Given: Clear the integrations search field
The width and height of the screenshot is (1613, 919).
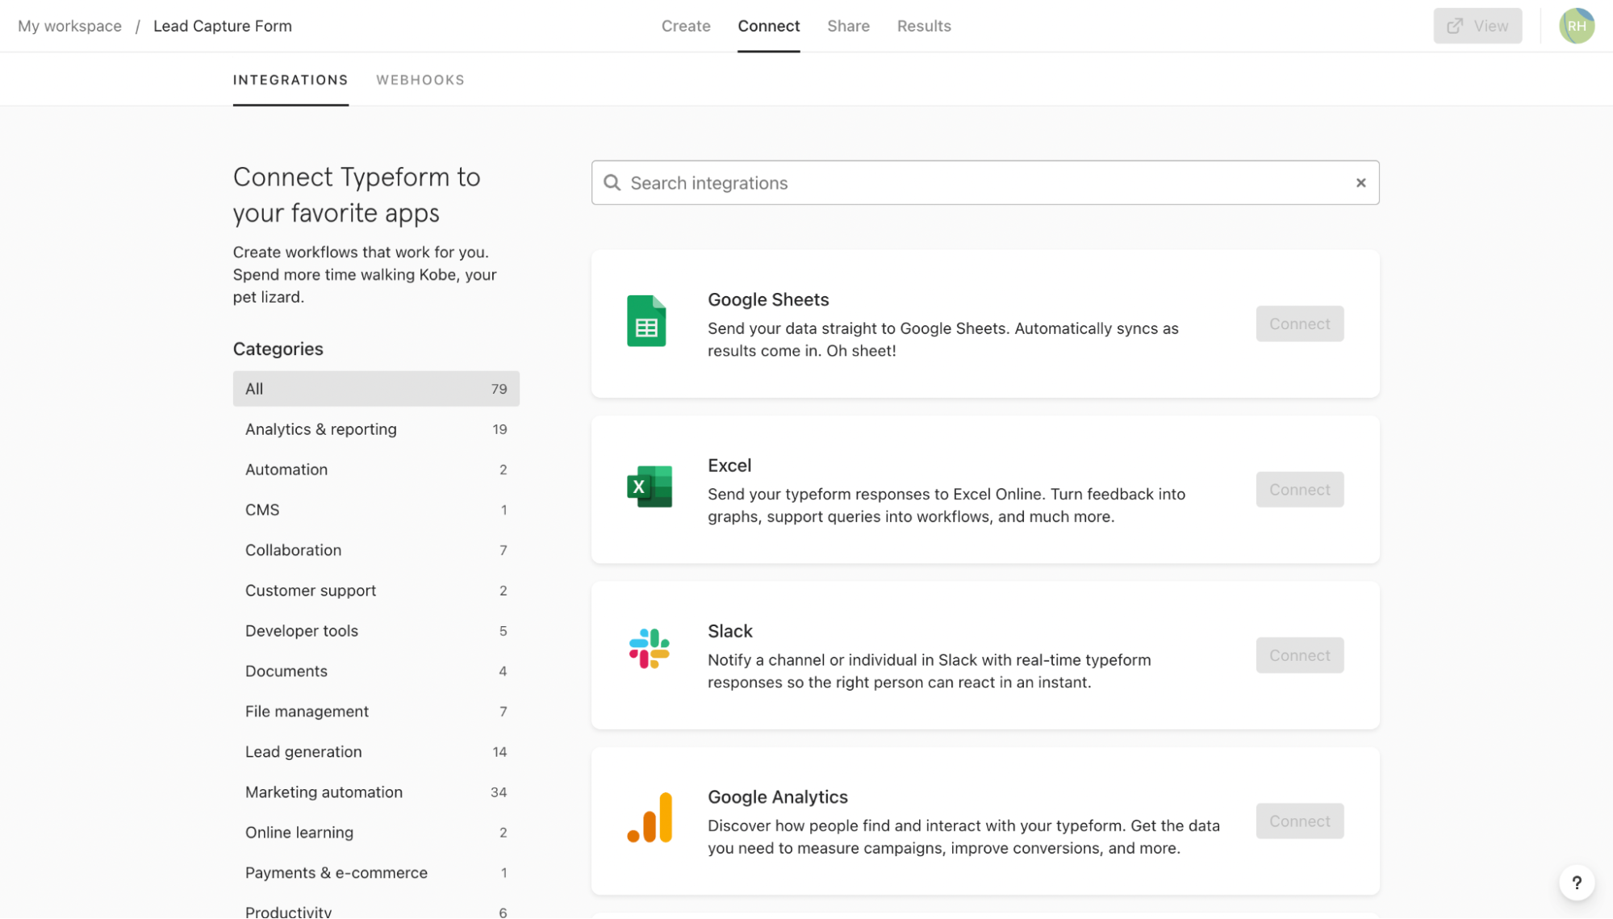Looking at the screenshot, I should point(1360,183).
